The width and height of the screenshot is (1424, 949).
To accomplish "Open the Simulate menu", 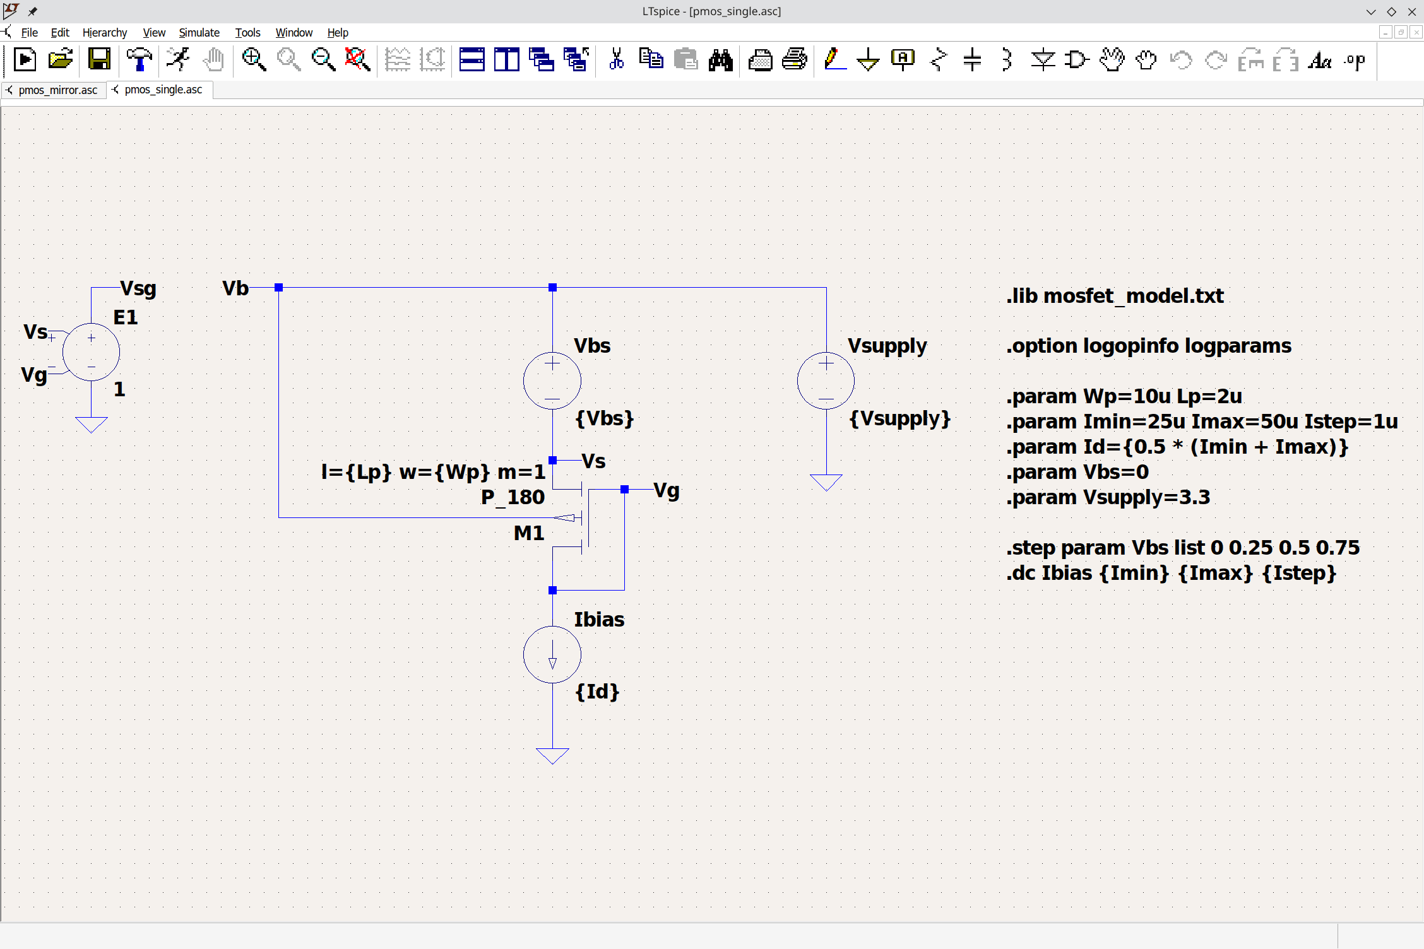I will pyautogui.click(x=199, y=33).
